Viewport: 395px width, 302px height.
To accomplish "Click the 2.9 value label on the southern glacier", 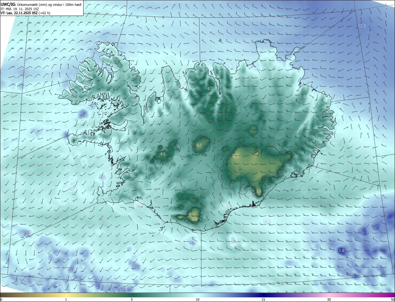I will click(194, 219).
